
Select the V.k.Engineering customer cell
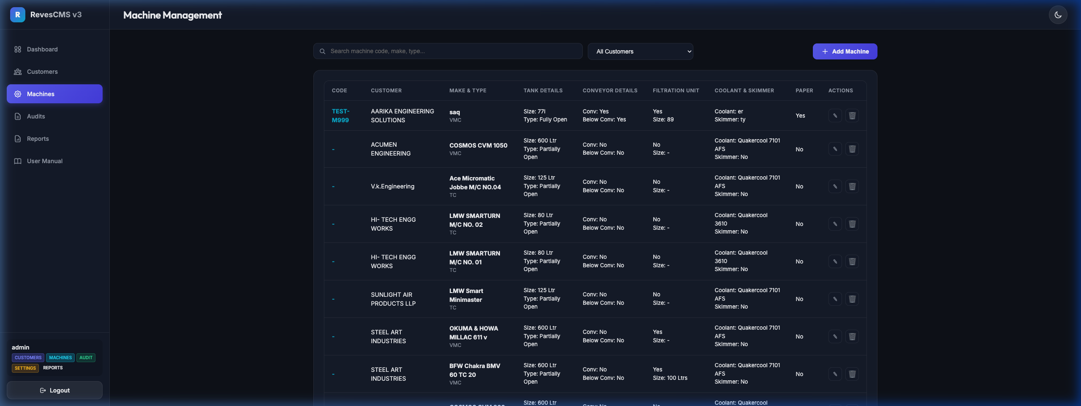(393, 186)
